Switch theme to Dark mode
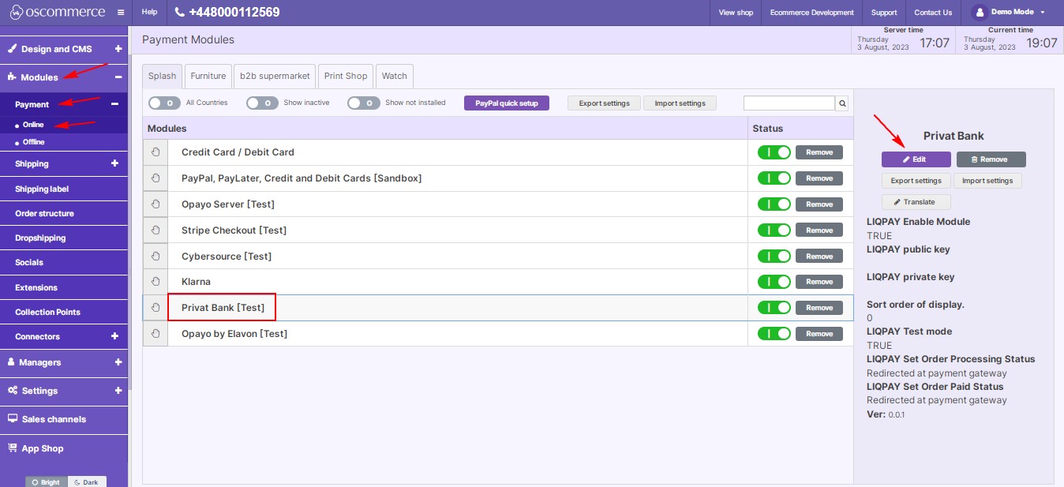 pyautogui.click(x=87, y=481)
